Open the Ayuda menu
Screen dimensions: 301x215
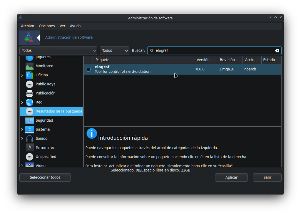tap(75, 26)
